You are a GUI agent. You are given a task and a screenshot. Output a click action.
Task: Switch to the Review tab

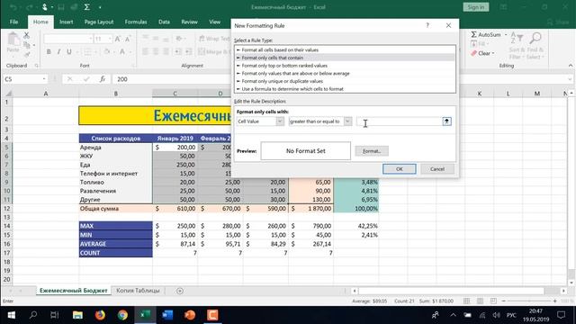coord(189,22)
